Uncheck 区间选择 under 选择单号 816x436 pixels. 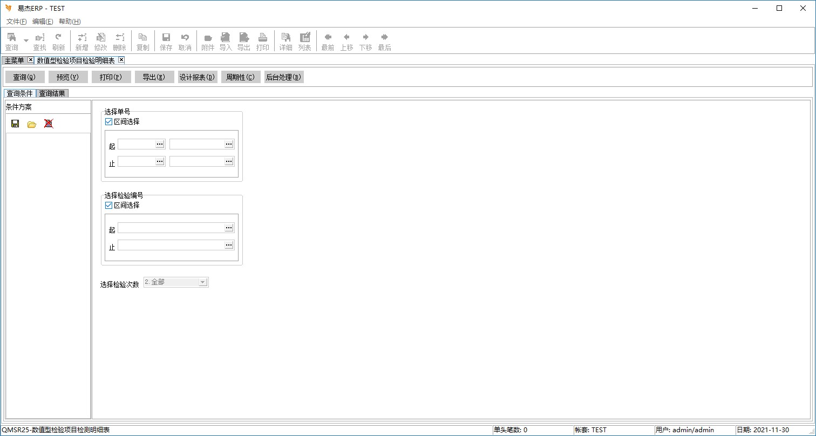[x=108, y=122]
